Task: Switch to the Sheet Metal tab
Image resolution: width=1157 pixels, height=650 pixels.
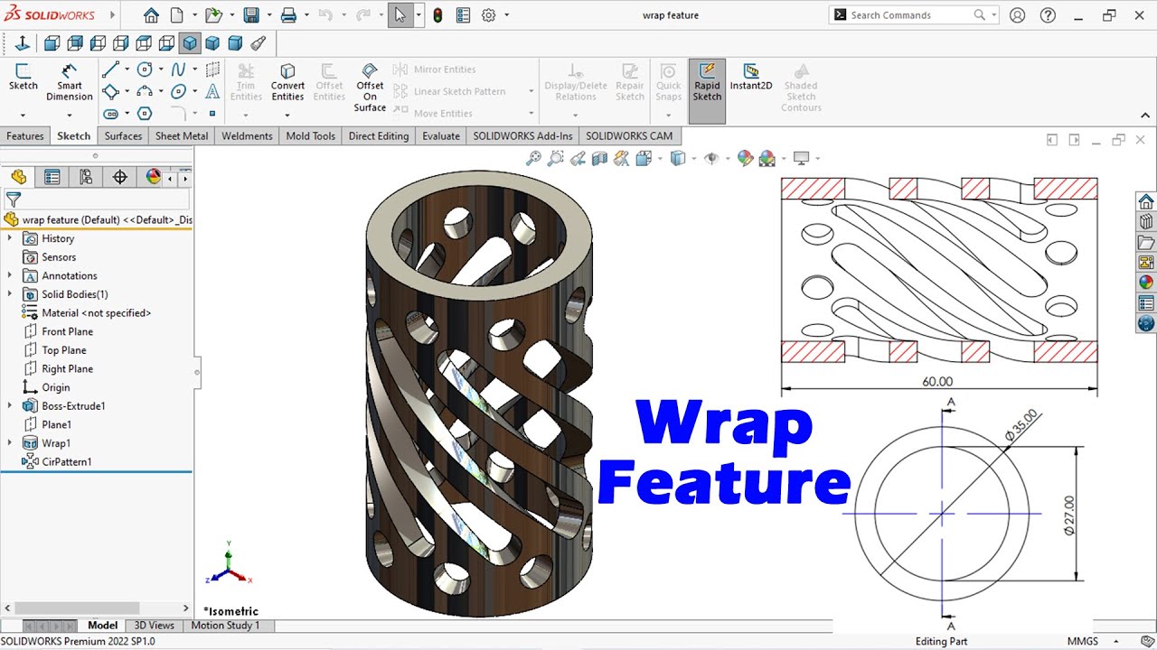Action: tap(182, 136)
